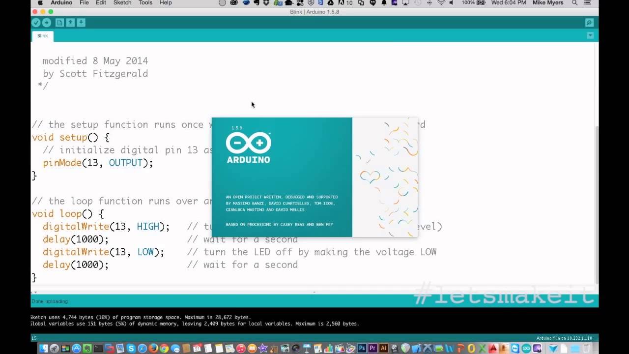Open the Tools menu
The width and height of the screenshot is (629, 354).
tap(145, 3)
